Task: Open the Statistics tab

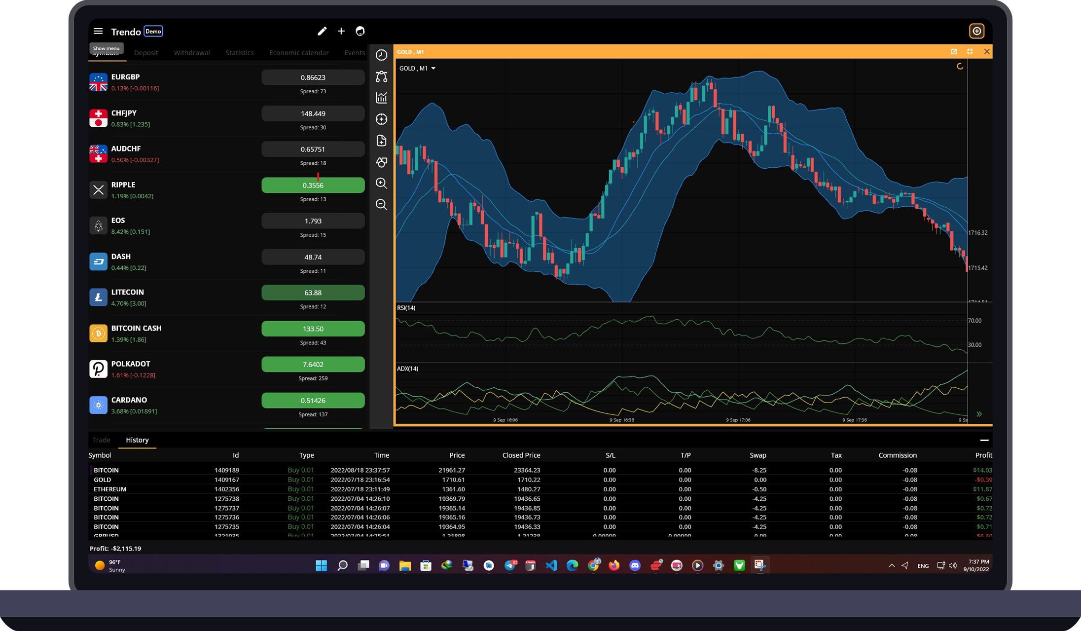Action: point(240,53)
